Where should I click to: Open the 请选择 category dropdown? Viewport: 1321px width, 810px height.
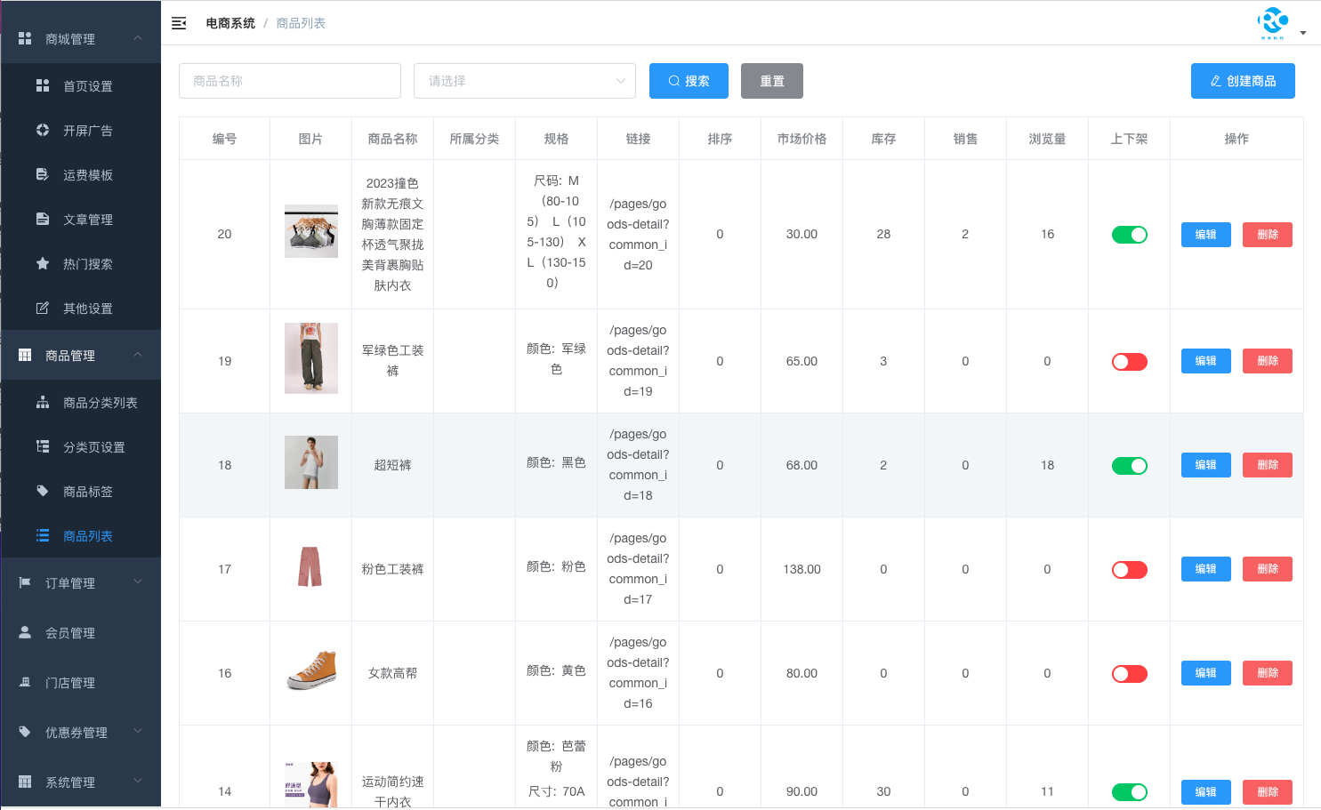[524, 81]
